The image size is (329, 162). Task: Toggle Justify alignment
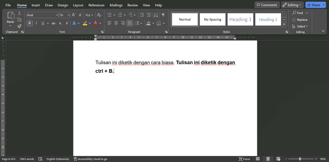tap(129, 23)
